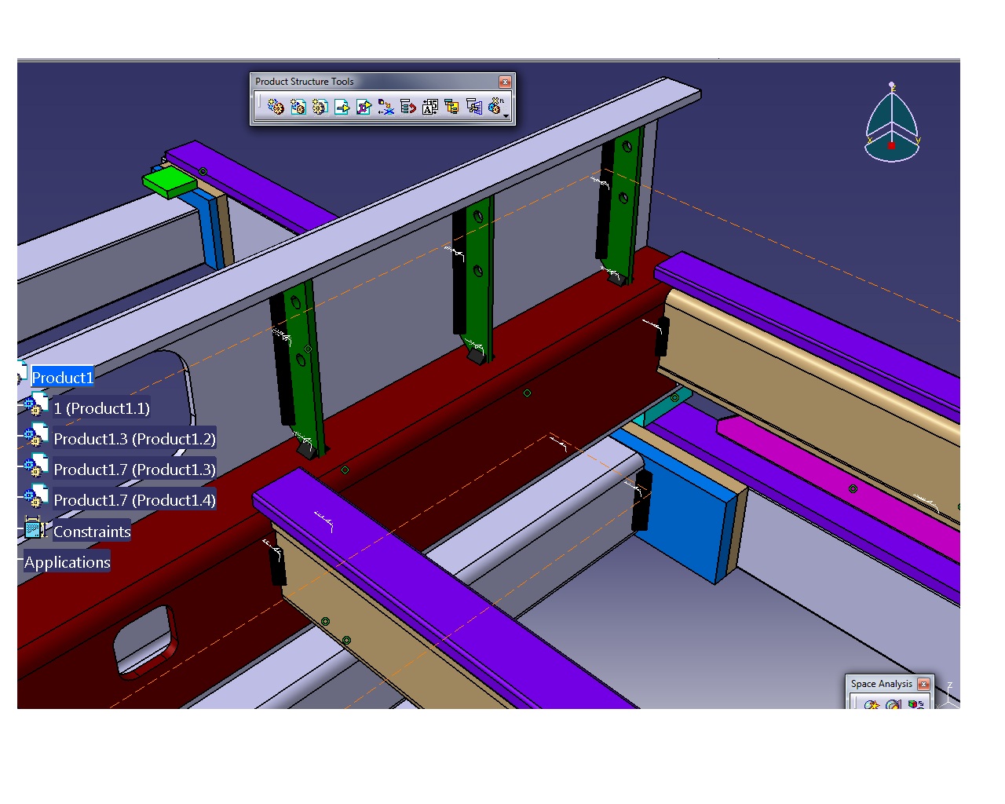Screen dimensions: 1005x804
Task: Click the Generate Numbering icon
Action: pos(429,107)
